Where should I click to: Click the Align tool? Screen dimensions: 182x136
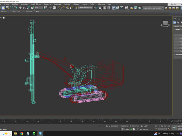pos(100,8)
